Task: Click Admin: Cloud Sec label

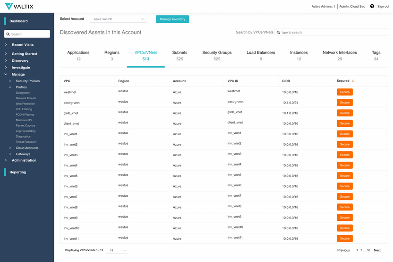Action: click(352, 7)
